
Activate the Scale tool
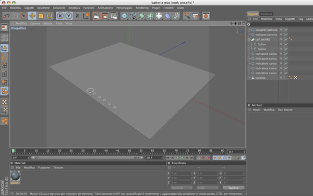(41, 16)
